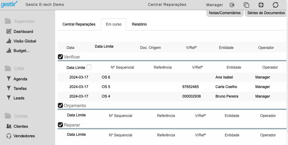Click the Manager operator in OS 4 row
This screenshot has width=288, height=145.
click(x=262, y=96)
